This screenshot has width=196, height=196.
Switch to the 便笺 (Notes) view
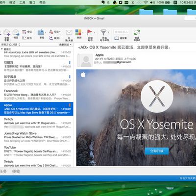16,171
